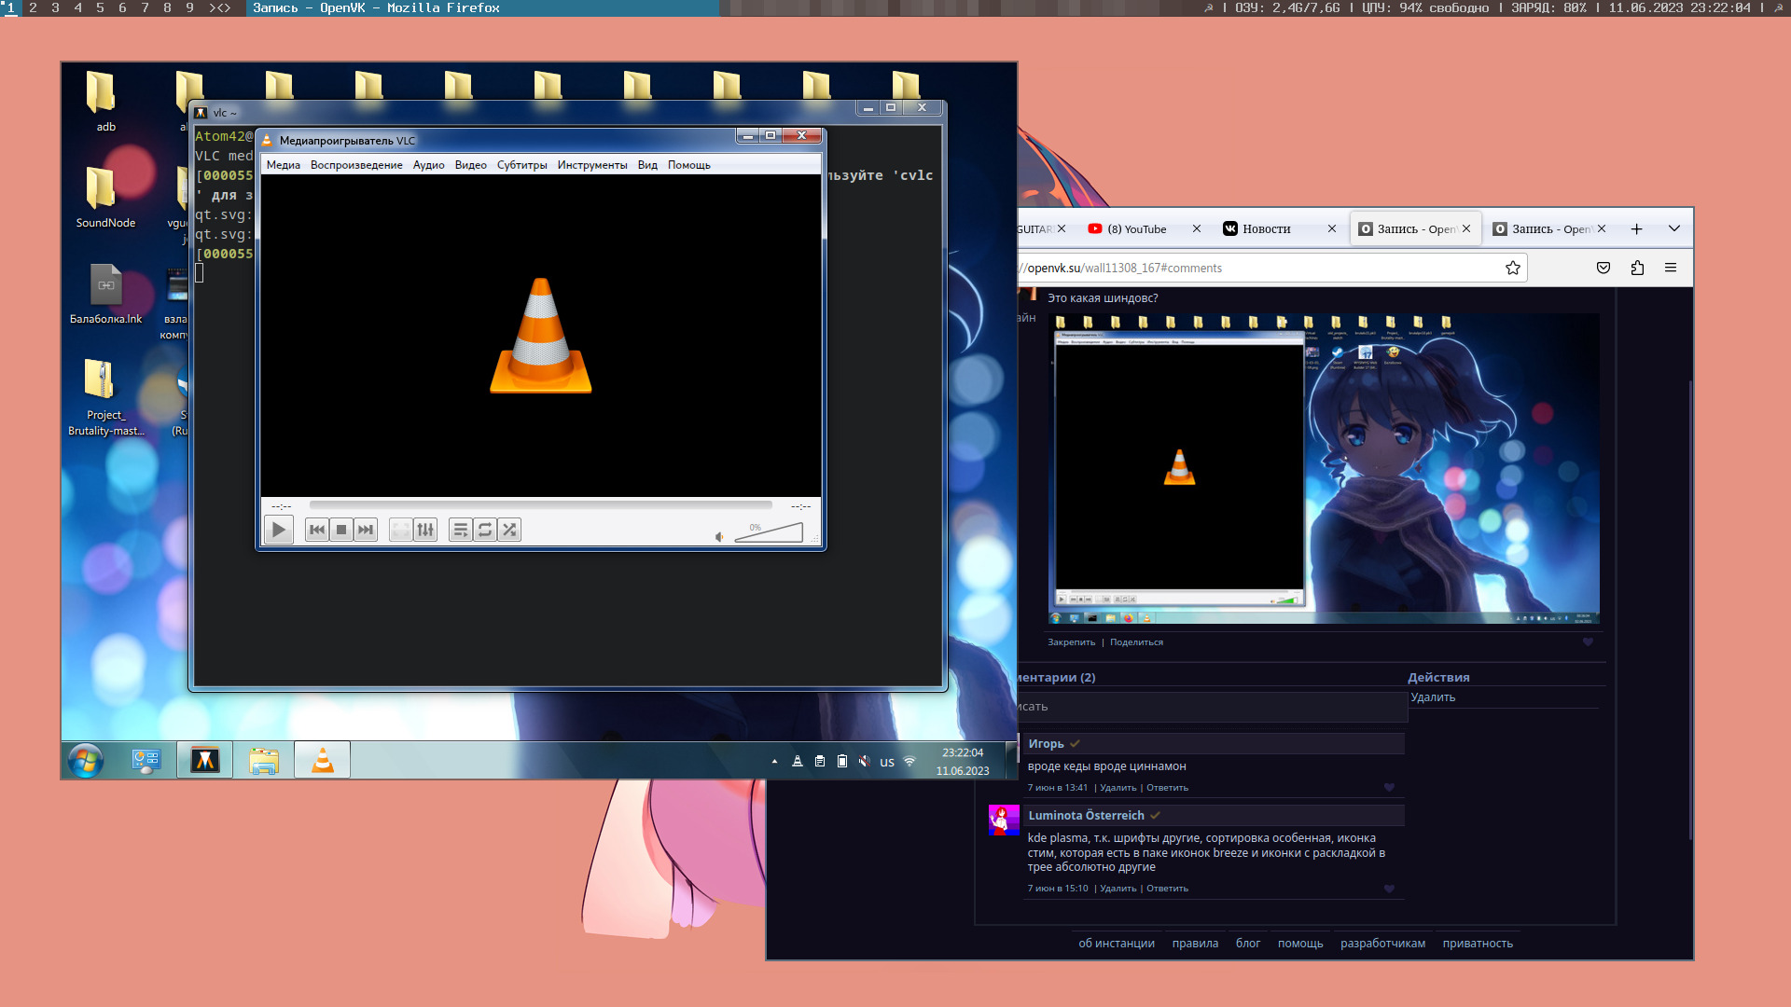This screenshot has height=1007, width=1791.
Task: Unmute VLC via speaker icon
Action: coord(719,537)
